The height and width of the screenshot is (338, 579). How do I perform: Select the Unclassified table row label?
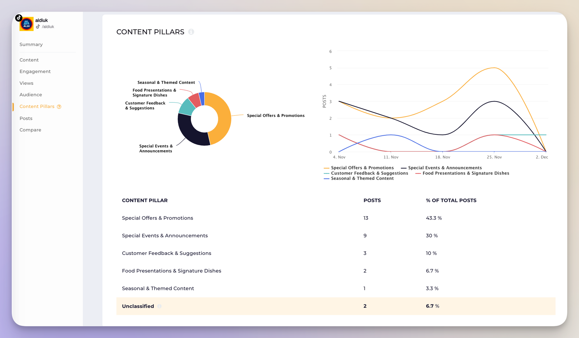(138, 306)
